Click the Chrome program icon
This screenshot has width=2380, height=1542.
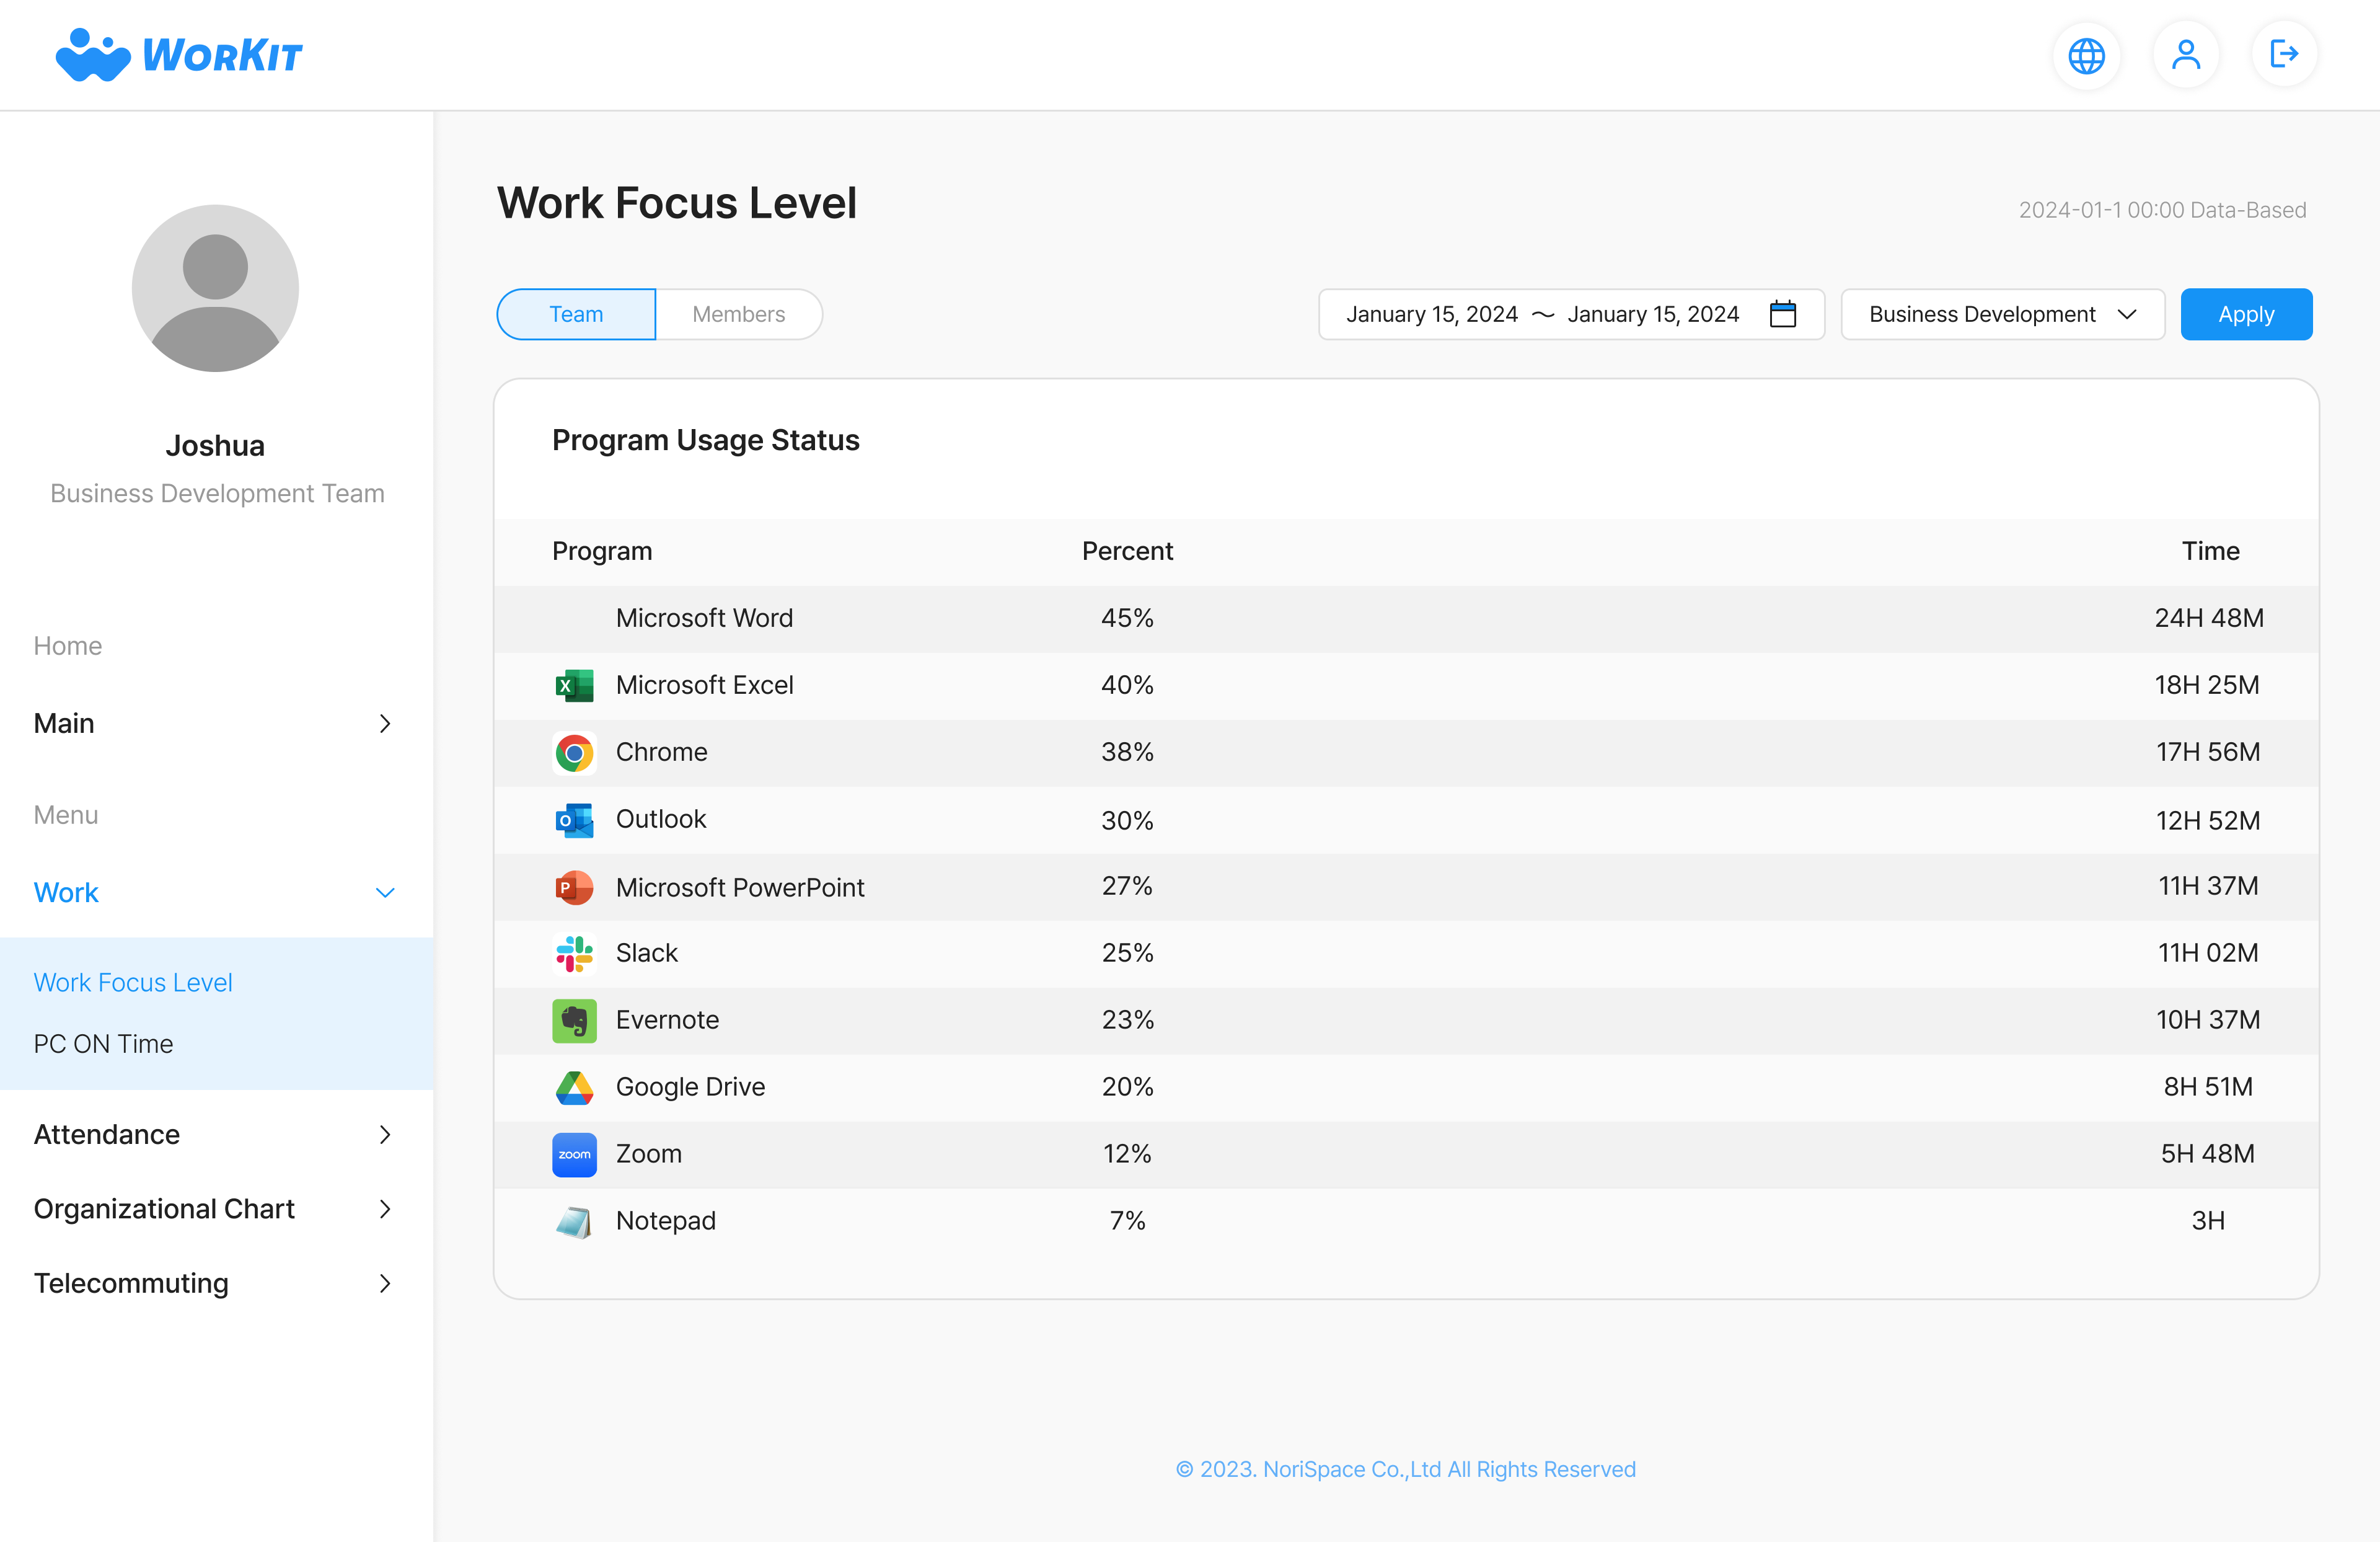pyautogui.click(x=574, y=753)
